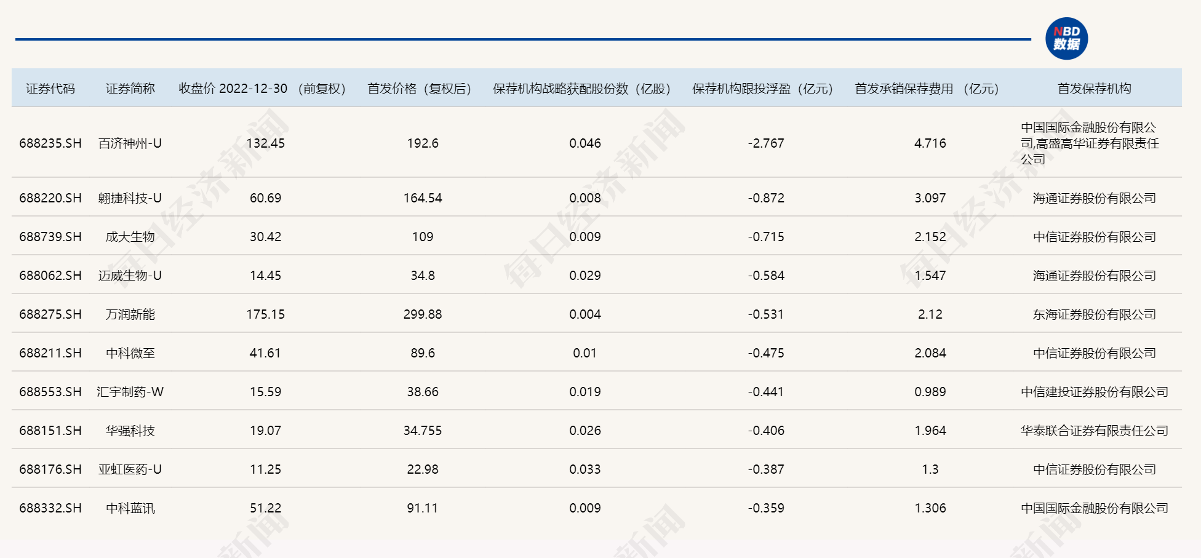1201x558 pixels.
Task: Select the 证券简称 column header
Action: point(130,89)
